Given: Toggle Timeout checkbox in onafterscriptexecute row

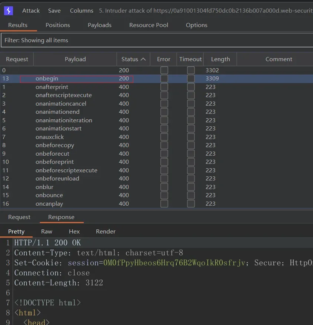Looking at the screenshot, I should (x=191, y=95).
